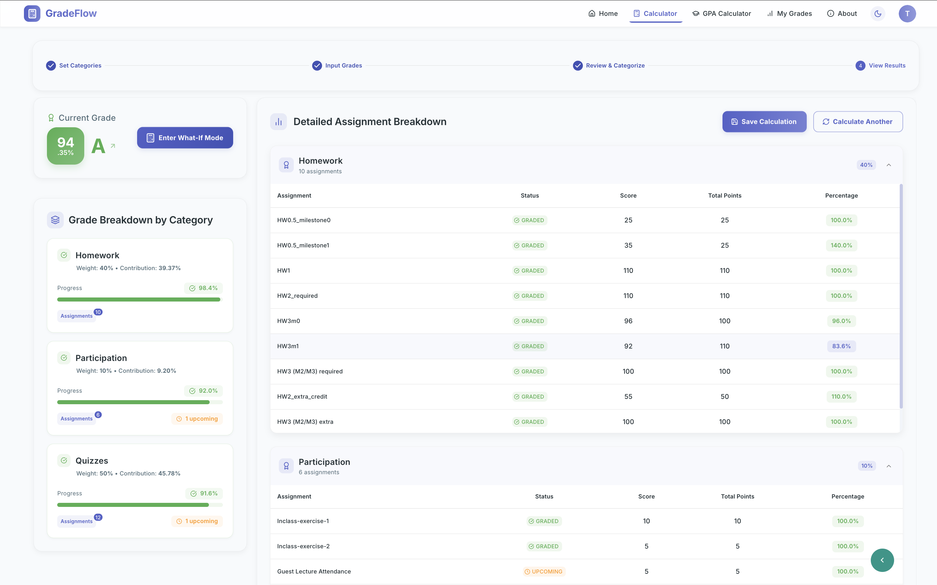
Task: Click the check icon on the Quizzes category card
Action: pos(64,461)
